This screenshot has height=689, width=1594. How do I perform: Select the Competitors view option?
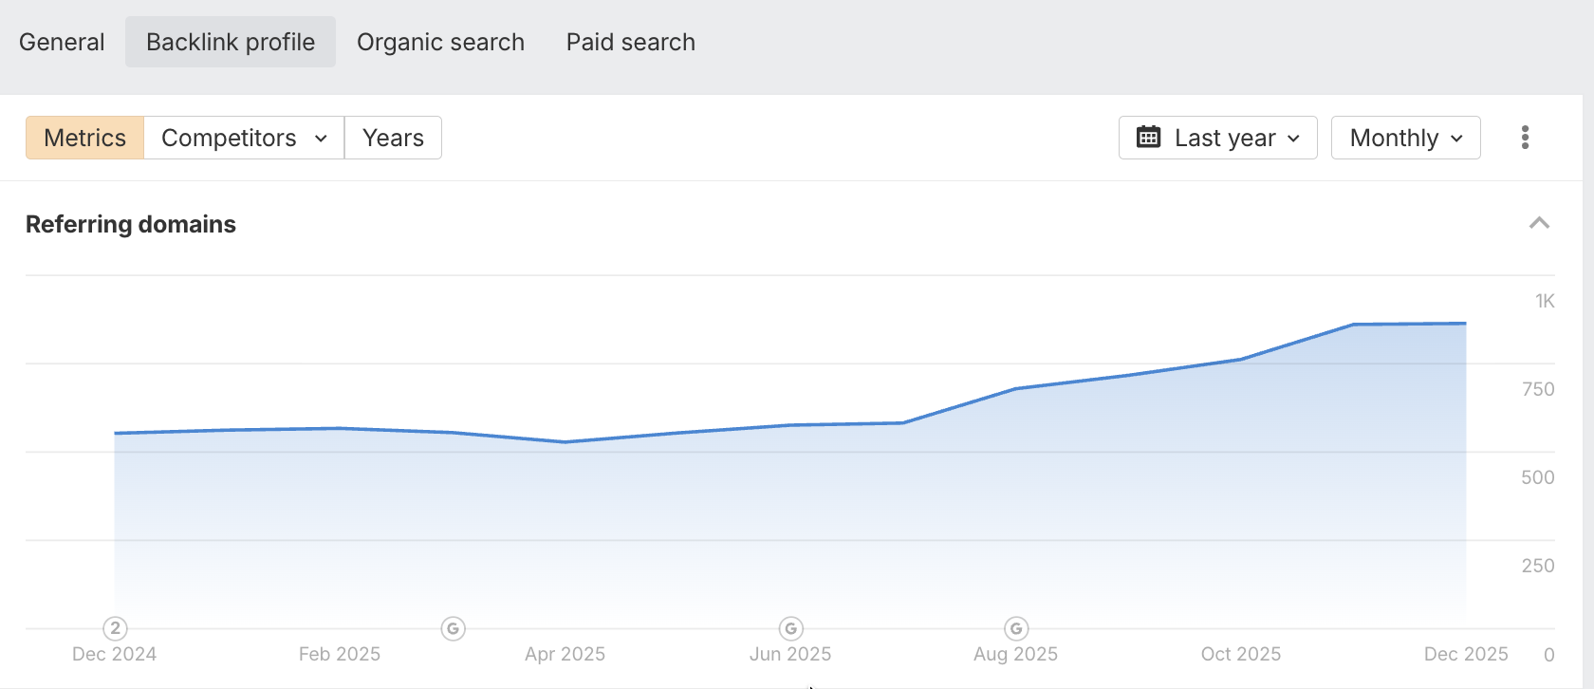coord(229,138)
